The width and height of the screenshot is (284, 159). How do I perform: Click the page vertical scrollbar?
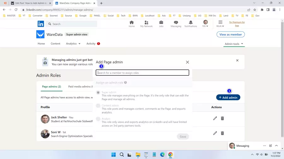tap(282, 80)
